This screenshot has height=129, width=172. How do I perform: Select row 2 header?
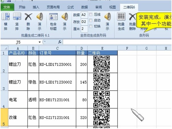(4, 64)
